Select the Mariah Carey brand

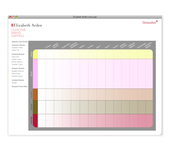(16, 59)
